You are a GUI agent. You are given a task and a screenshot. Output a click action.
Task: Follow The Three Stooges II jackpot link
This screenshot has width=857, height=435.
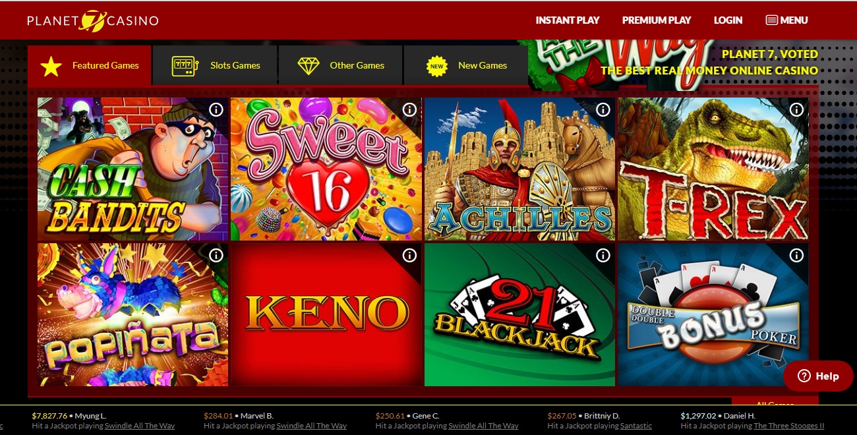[789, 426]
